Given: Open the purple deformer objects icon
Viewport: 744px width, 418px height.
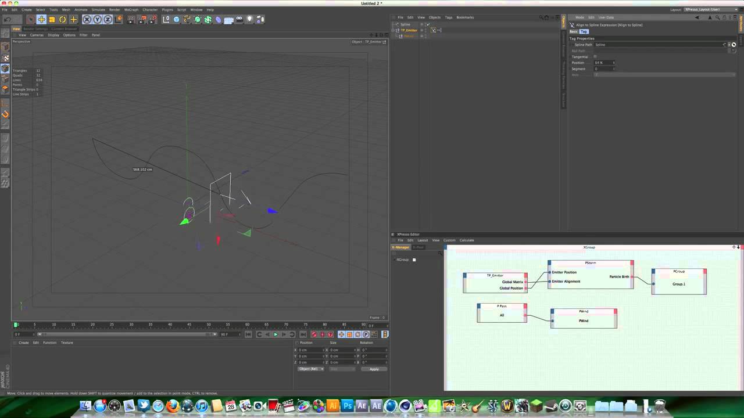Looking at the screenshot, I should (218, 19).
